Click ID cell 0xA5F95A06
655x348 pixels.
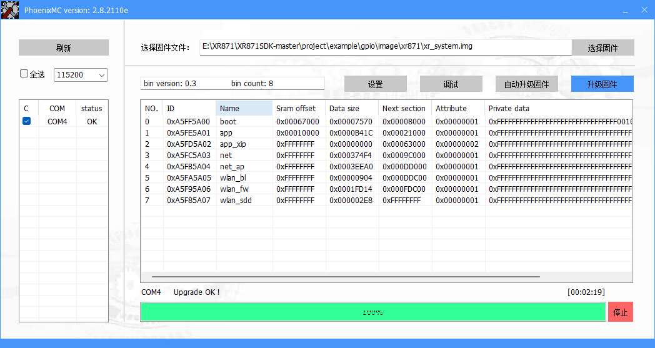pyautogui.click(x=189, y=189)
